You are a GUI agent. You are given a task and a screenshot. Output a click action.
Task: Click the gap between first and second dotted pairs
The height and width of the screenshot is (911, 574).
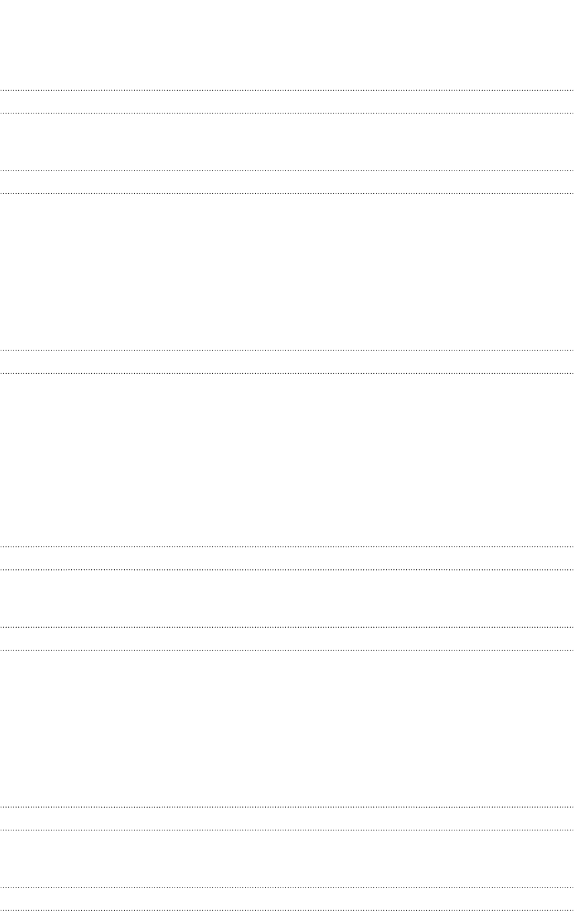(x=287, y=142)
